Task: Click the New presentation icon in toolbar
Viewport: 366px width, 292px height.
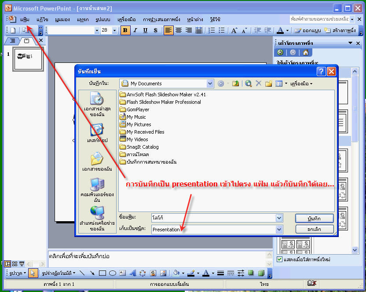Action: point(13,30)
